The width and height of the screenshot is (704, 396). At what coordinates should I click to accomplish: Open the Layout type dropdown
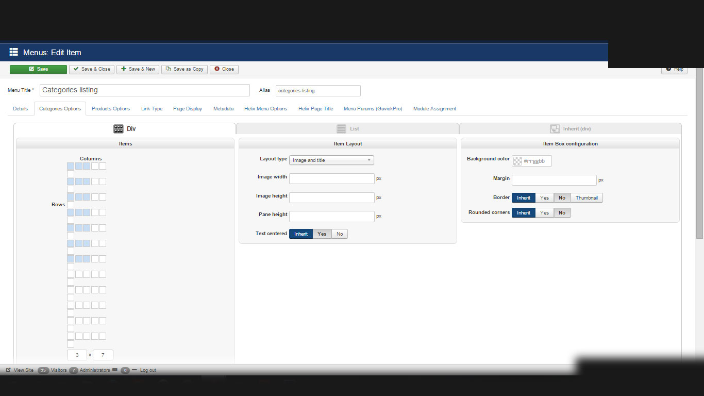pyautogui.click(x=331, y=160)
